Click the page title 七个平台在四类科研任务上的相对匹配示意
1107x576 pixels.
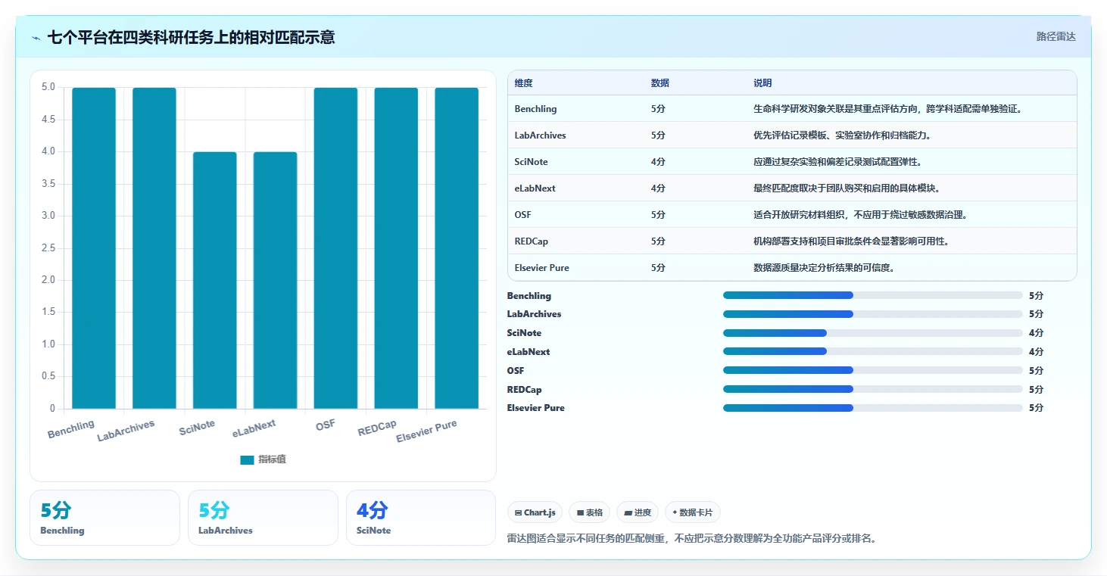click(192, 37)
